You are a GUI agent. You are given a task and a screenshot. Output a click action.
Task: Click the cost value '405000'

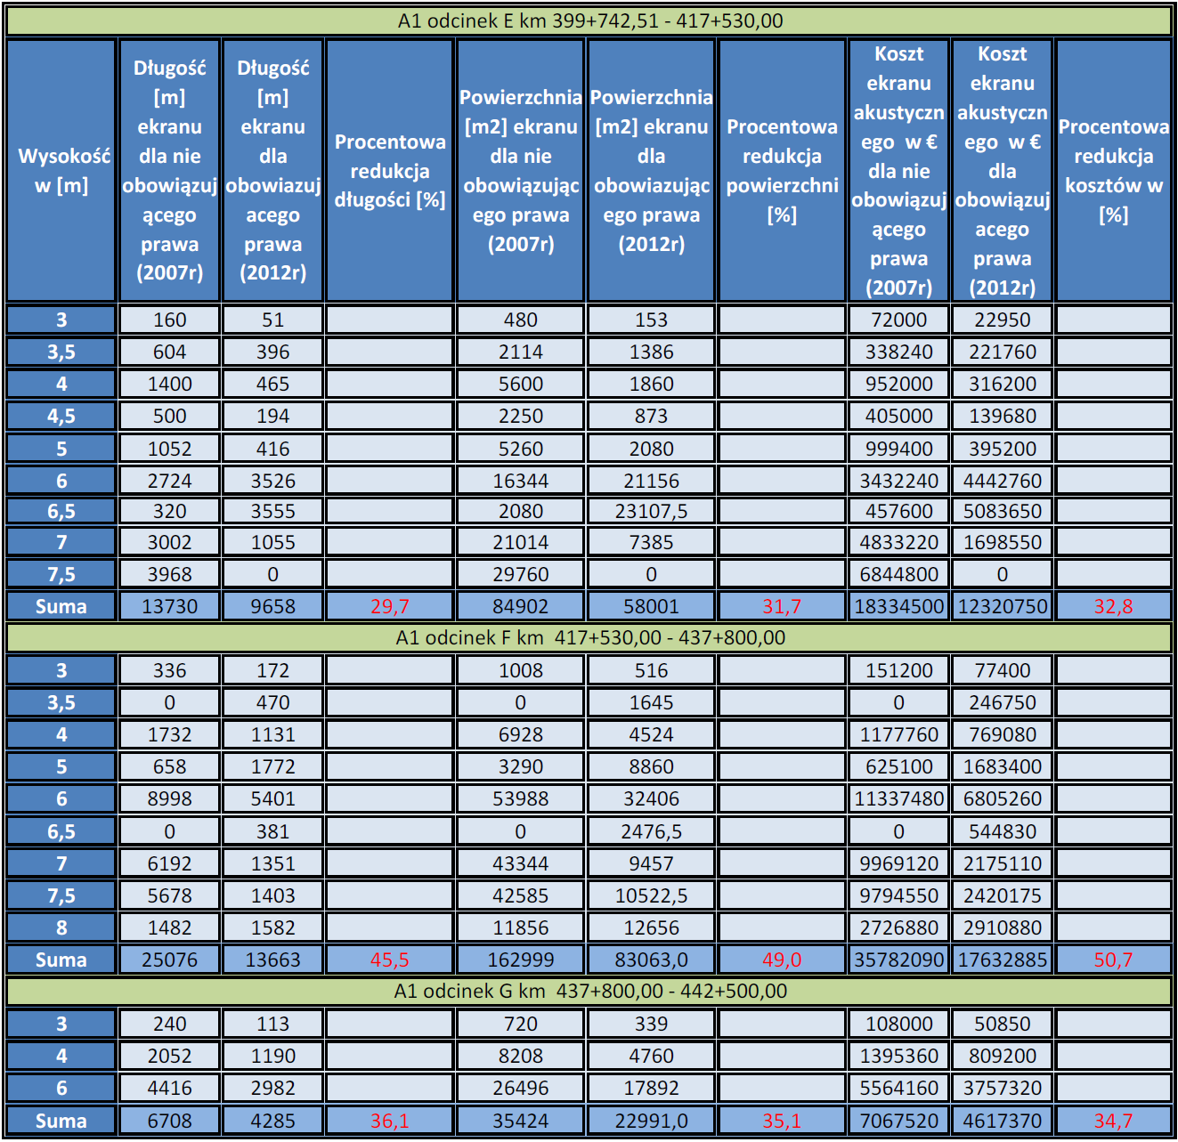[898, 416]
